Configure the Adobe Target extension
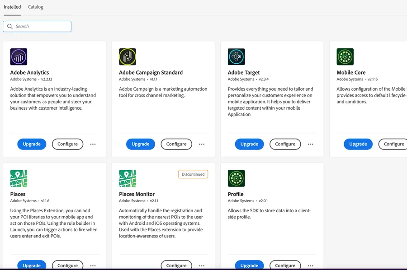Image resolution: width=407 pixels, height=270 pixels. [x=285, y=144]
